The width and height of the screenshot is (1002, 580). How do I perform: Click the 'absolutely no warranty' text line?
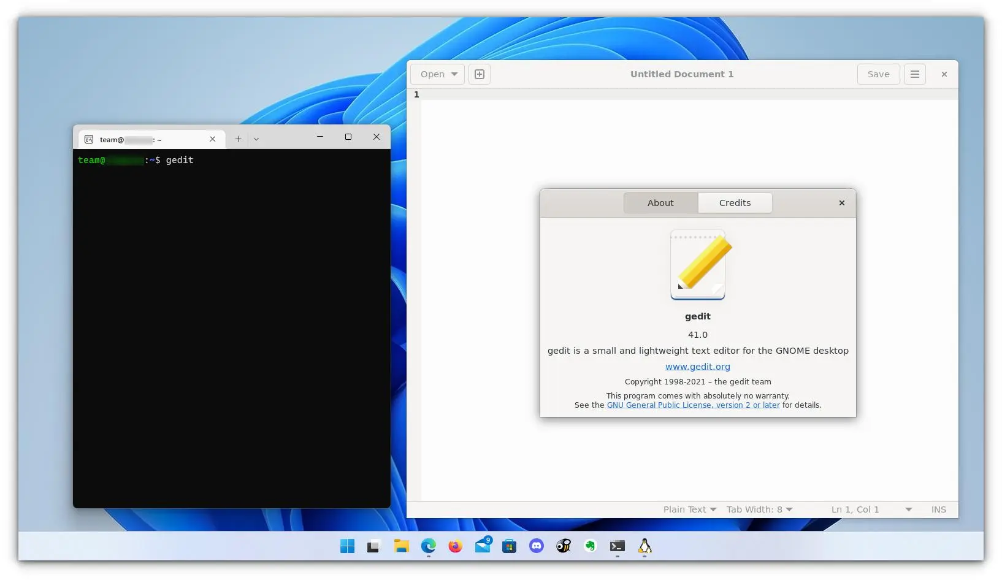[x=698, y=396]
